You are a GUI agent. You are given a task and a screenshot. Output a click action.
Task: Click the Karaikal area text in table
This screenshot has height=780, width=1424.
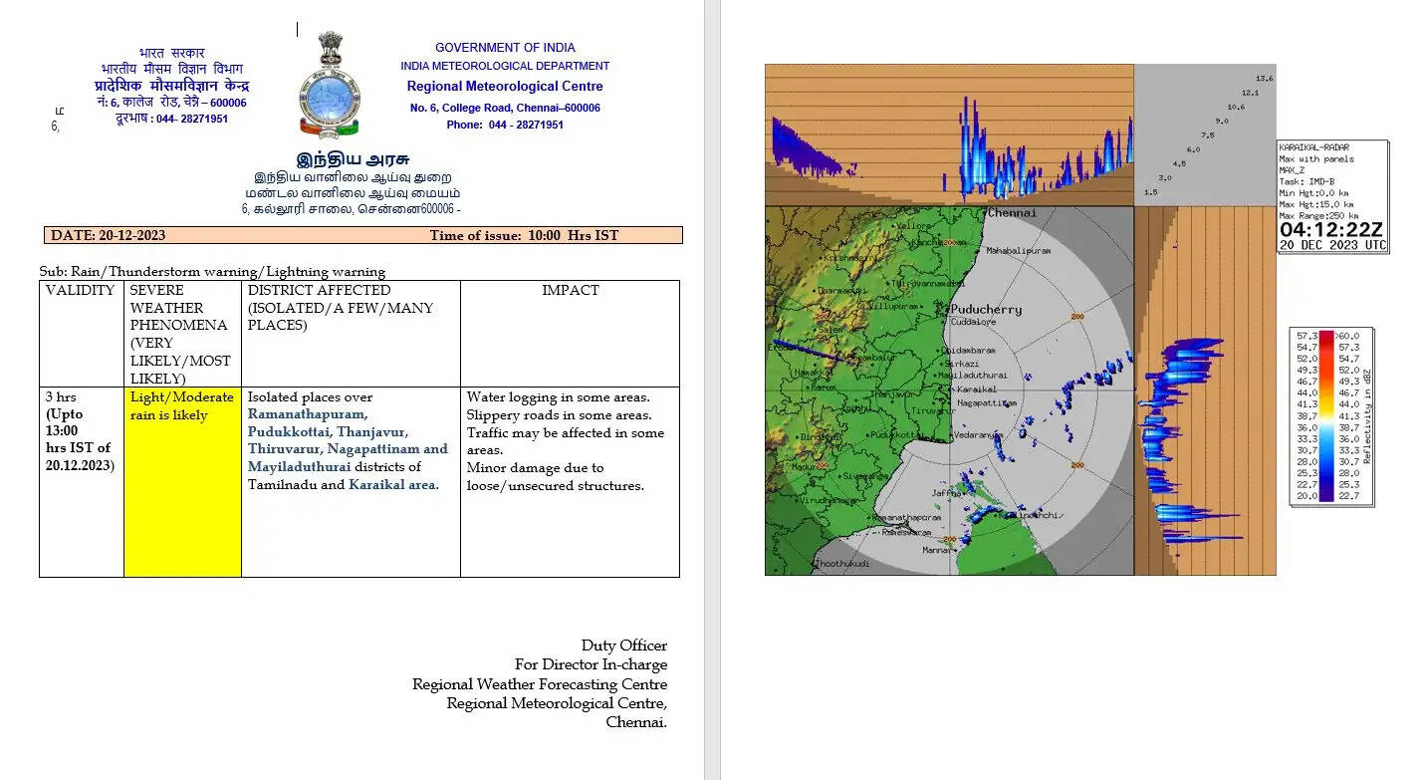click(x=393, y=485)
